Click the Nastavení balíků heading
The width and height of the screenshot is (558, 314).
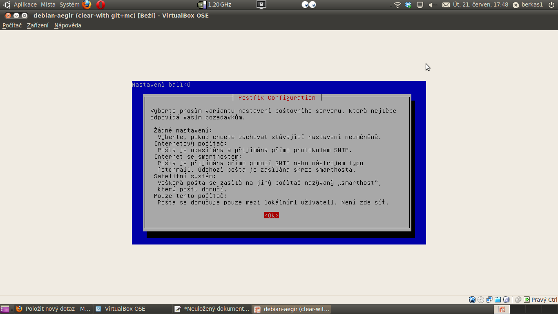(161, 85)
